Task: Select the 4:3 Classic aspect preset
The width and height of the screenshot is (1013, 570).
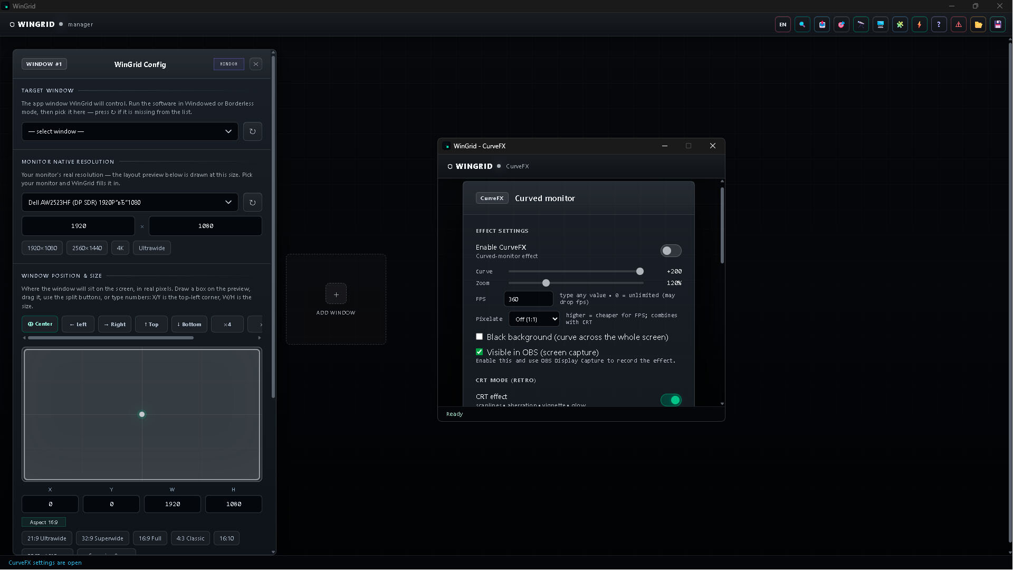Action: coord(190,538)
